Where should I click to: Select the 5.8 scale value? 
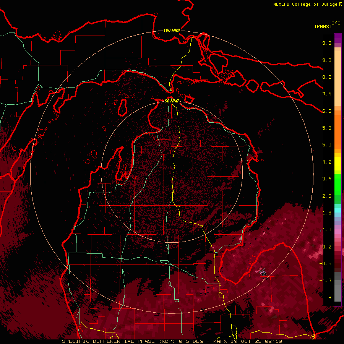click(327, 128)
